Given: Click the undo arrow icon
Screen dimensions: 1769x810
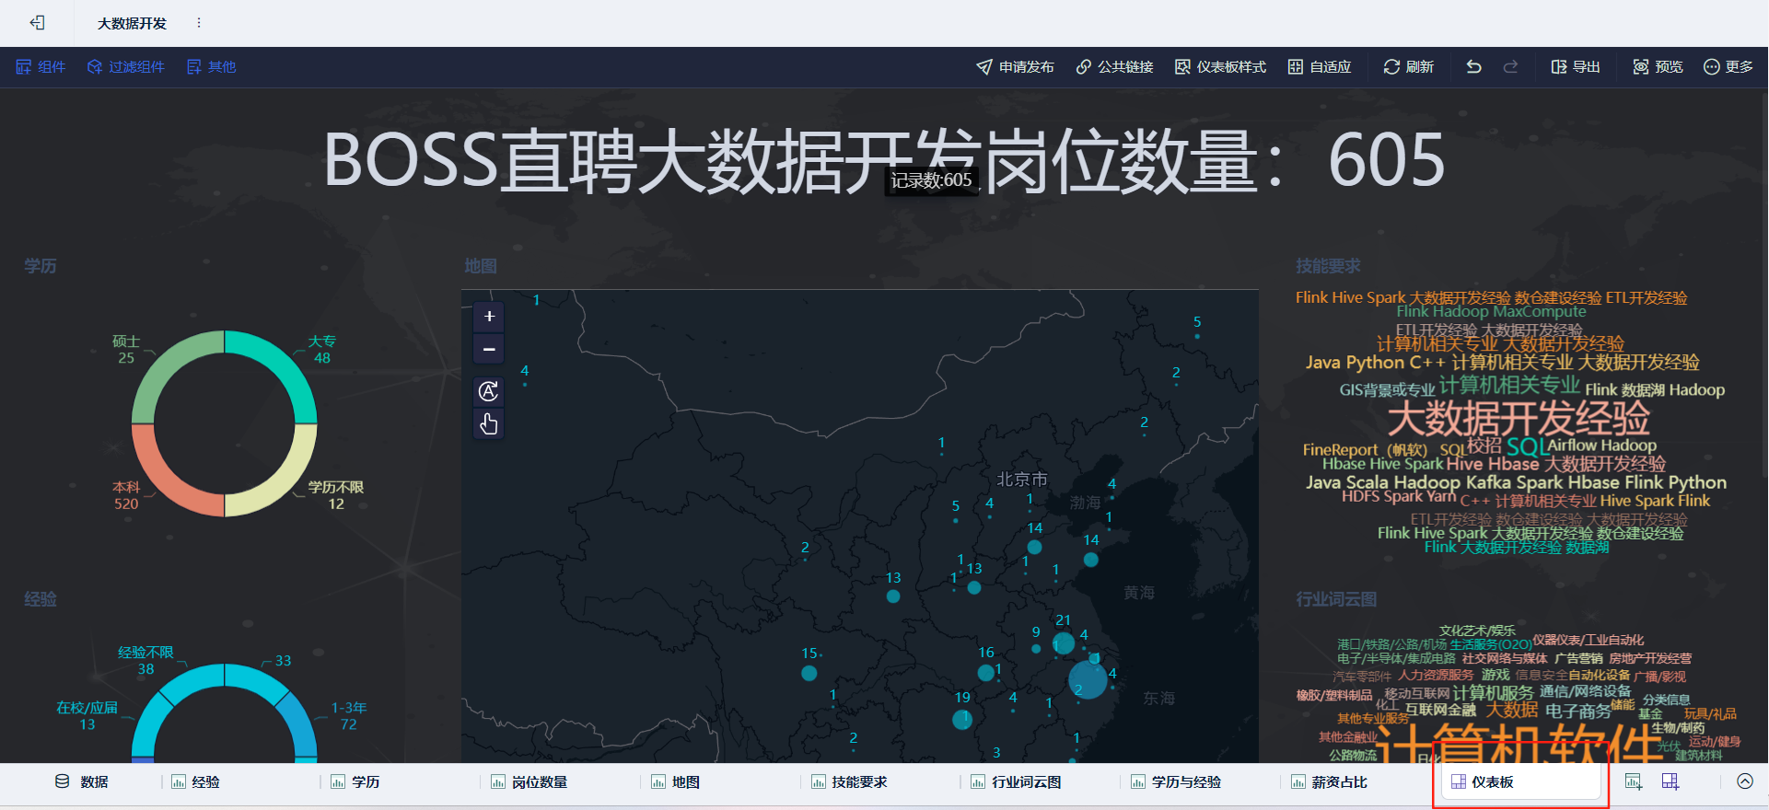Looking at the screenshot, I should click(x=1473, y=67).
